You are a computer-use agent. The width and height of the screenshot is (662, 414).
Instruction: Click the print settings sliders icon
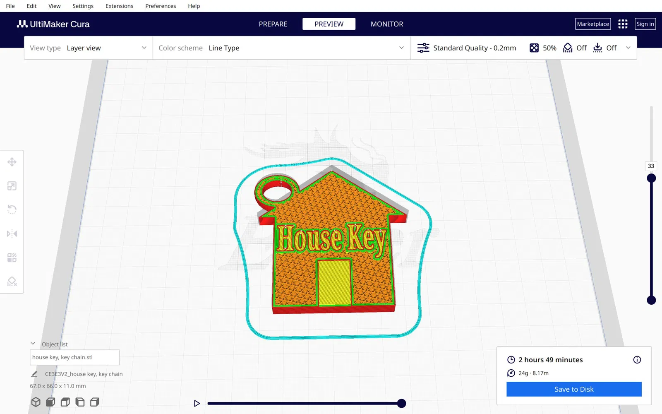(423, 48)
